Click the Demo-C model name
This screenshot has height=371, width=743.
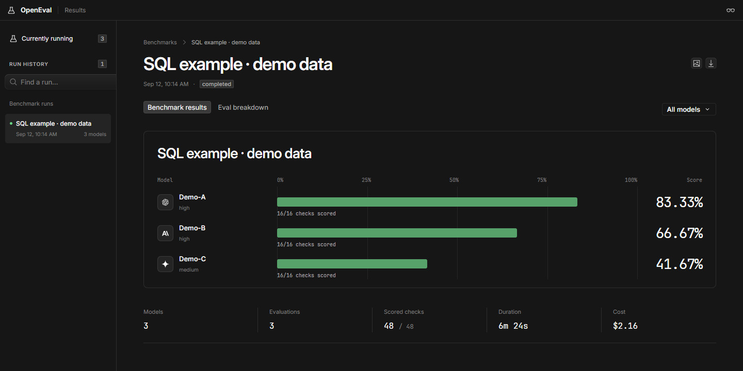[192, 259]
